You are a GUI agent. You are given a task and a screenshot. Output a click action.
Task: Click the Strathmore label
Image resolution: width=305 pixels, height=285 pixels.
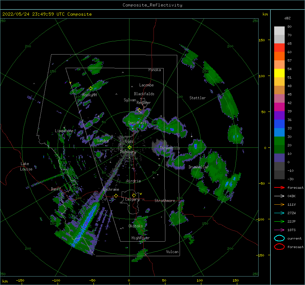coord(165,201)
